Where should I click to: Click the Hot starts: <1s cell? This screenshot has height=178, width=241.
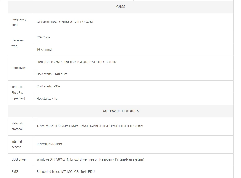click(x=47, y=99)
